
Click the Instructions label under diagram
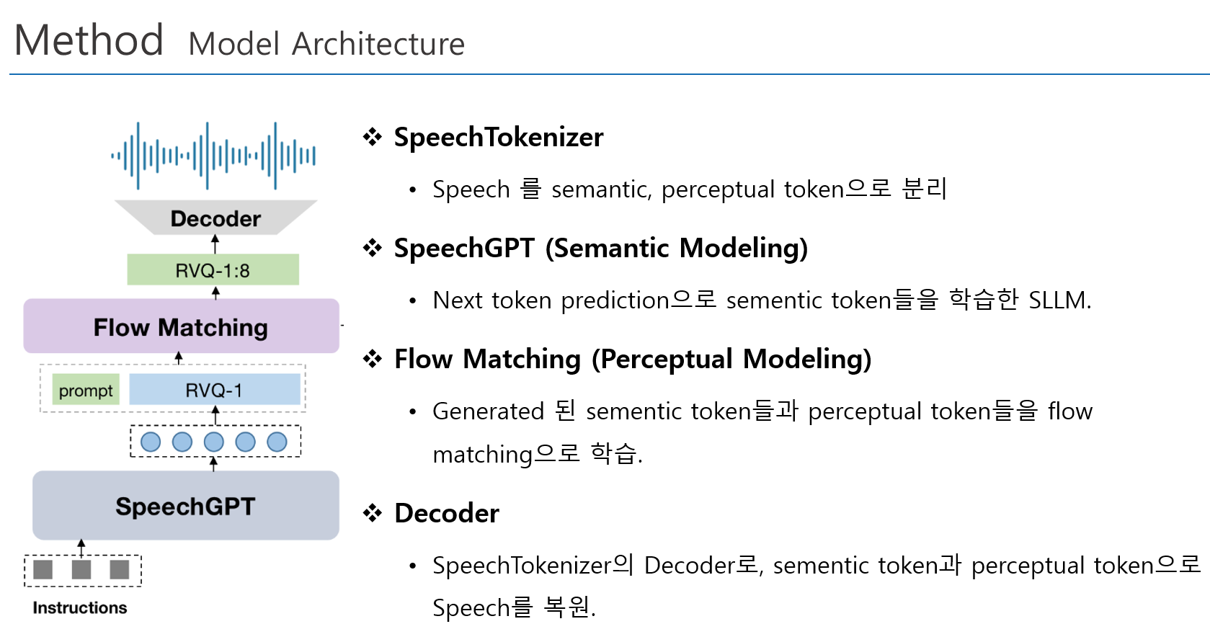click(x=80, y=607)
